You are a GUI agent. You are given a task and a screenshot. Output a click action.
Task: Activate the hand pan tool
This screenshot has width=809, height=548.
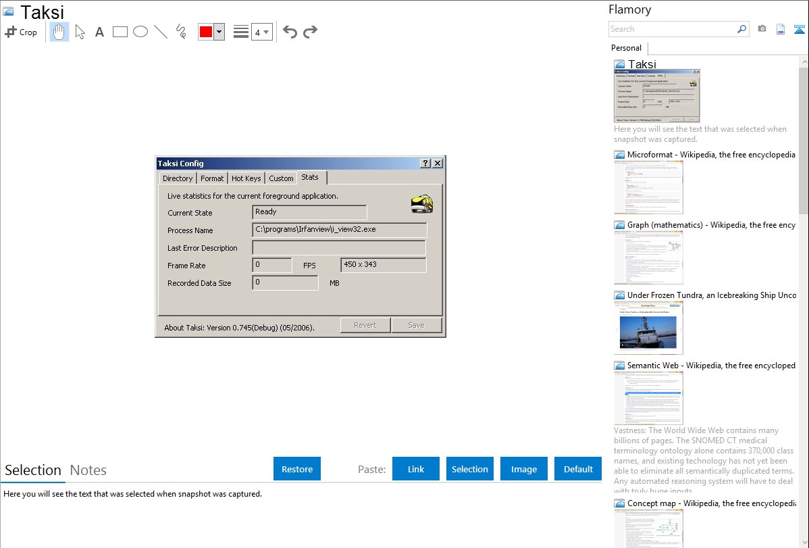point(59,32)
